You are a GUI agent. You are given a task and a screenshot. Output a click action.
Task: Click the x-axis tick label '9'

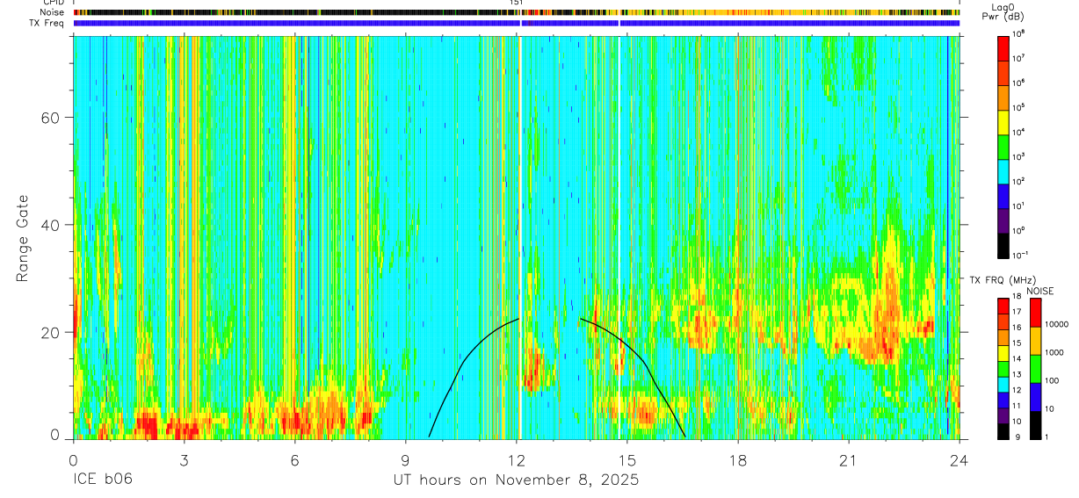(x=405, y=460)
